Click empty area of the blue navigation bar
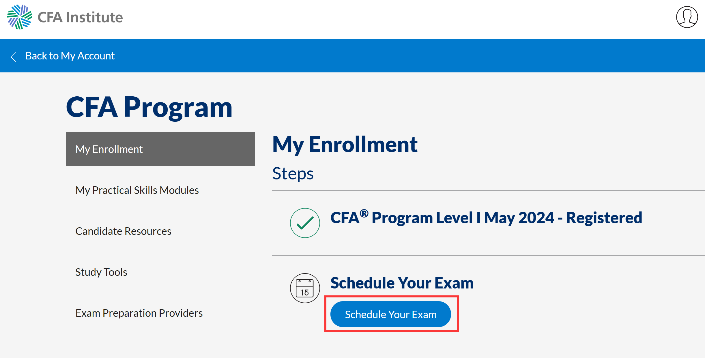Viewport: 705px width, 358px height. [x=404, y=56]
